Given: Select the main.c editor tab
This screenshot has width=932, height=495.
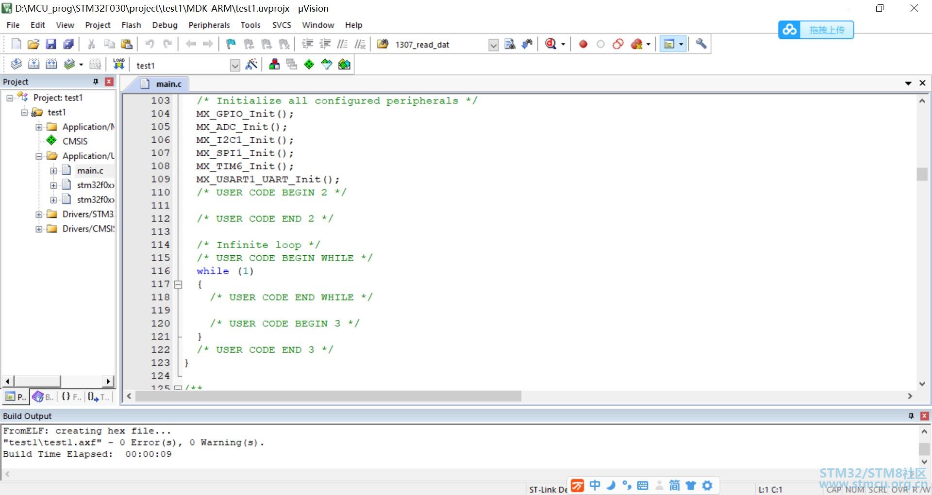Looking at the screenshot, I should (x=163, y=84).
